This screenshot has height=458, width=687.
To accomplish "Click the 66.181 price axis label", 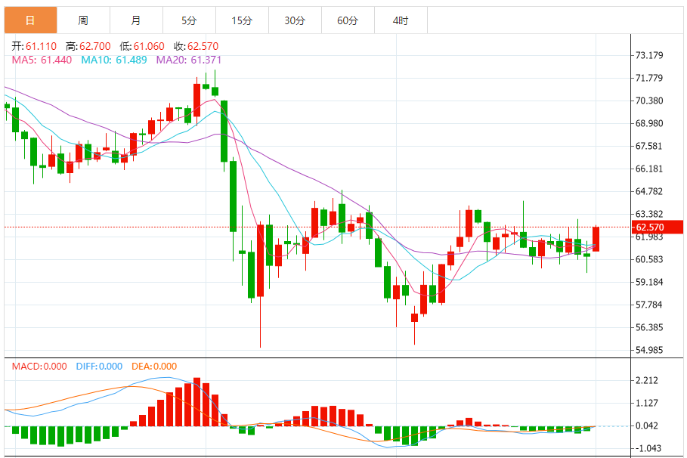I will pyautogui.click(x=649, y=169).
